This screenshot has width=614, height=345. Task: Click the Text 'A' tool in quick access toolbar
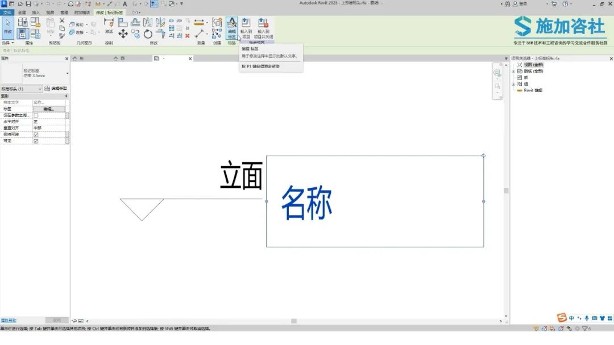coord(125,4)
